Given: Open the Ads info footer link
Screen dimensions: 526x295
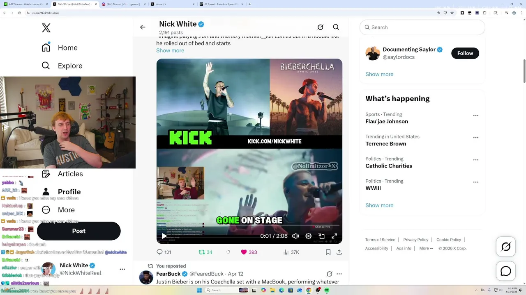Looking at the screenshot, I should click(404, 248).
